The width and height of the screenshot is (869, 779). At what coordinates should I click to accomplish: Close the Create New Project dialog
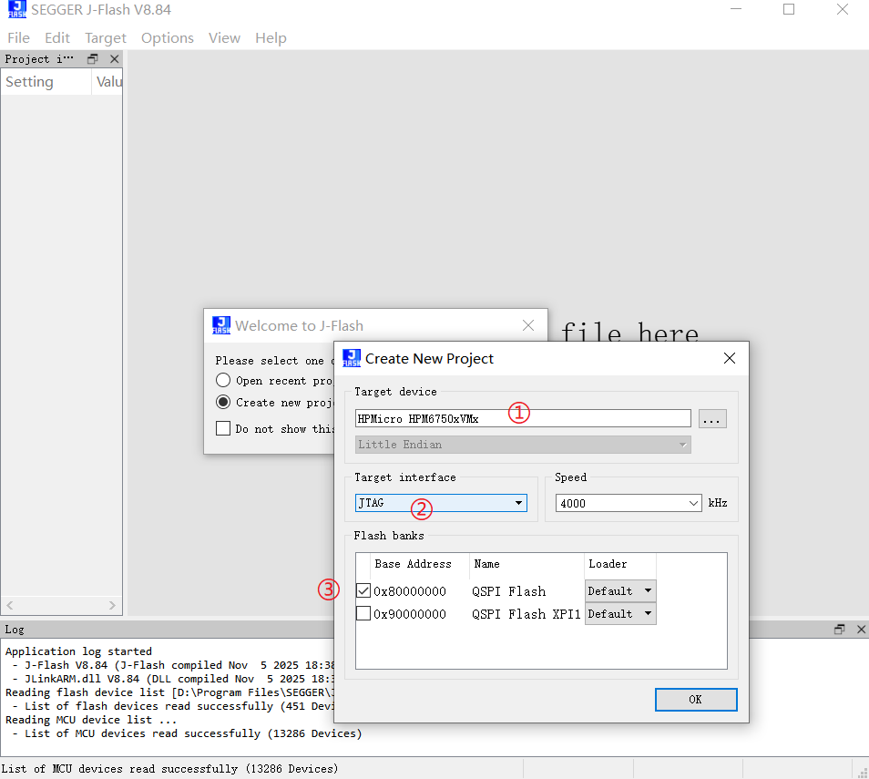[x=730, y=358]
